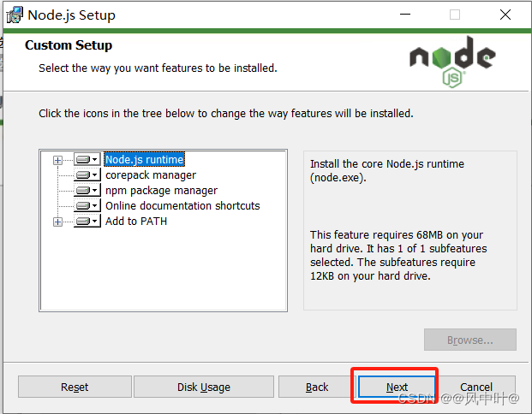Viewport: 532px width, 414px height.
Task: Select the Add to PATH feature
Action: [x=136, y=222]
